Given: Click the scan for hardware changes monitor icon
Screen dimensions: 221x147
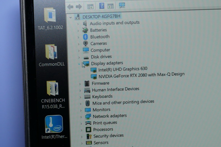Looking at the screenshot, I should coord(122,5).
